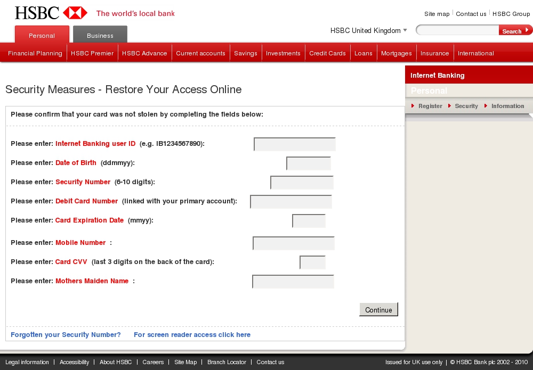This screenshot has width=533, height=370.
Task: Open the Insurance menu item
Action: pyautogui.click(x=434, y=53)
